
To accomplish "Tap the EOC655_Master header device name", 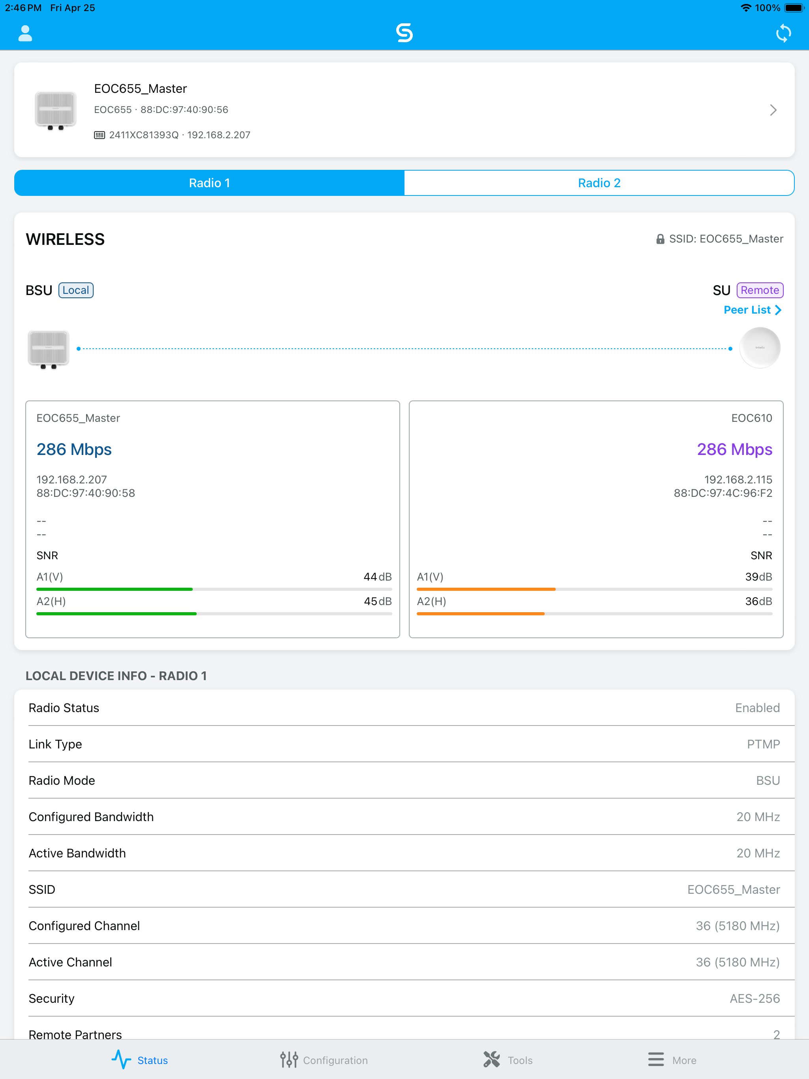I will point(141,89).
